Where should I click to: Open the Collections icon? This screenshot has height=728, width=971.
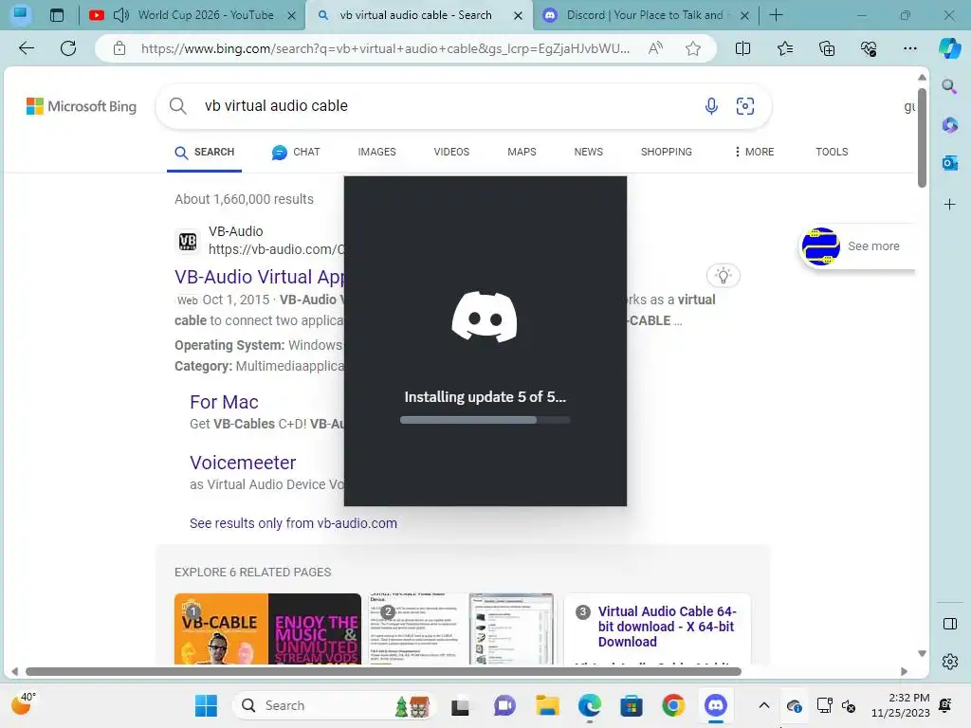827,48
